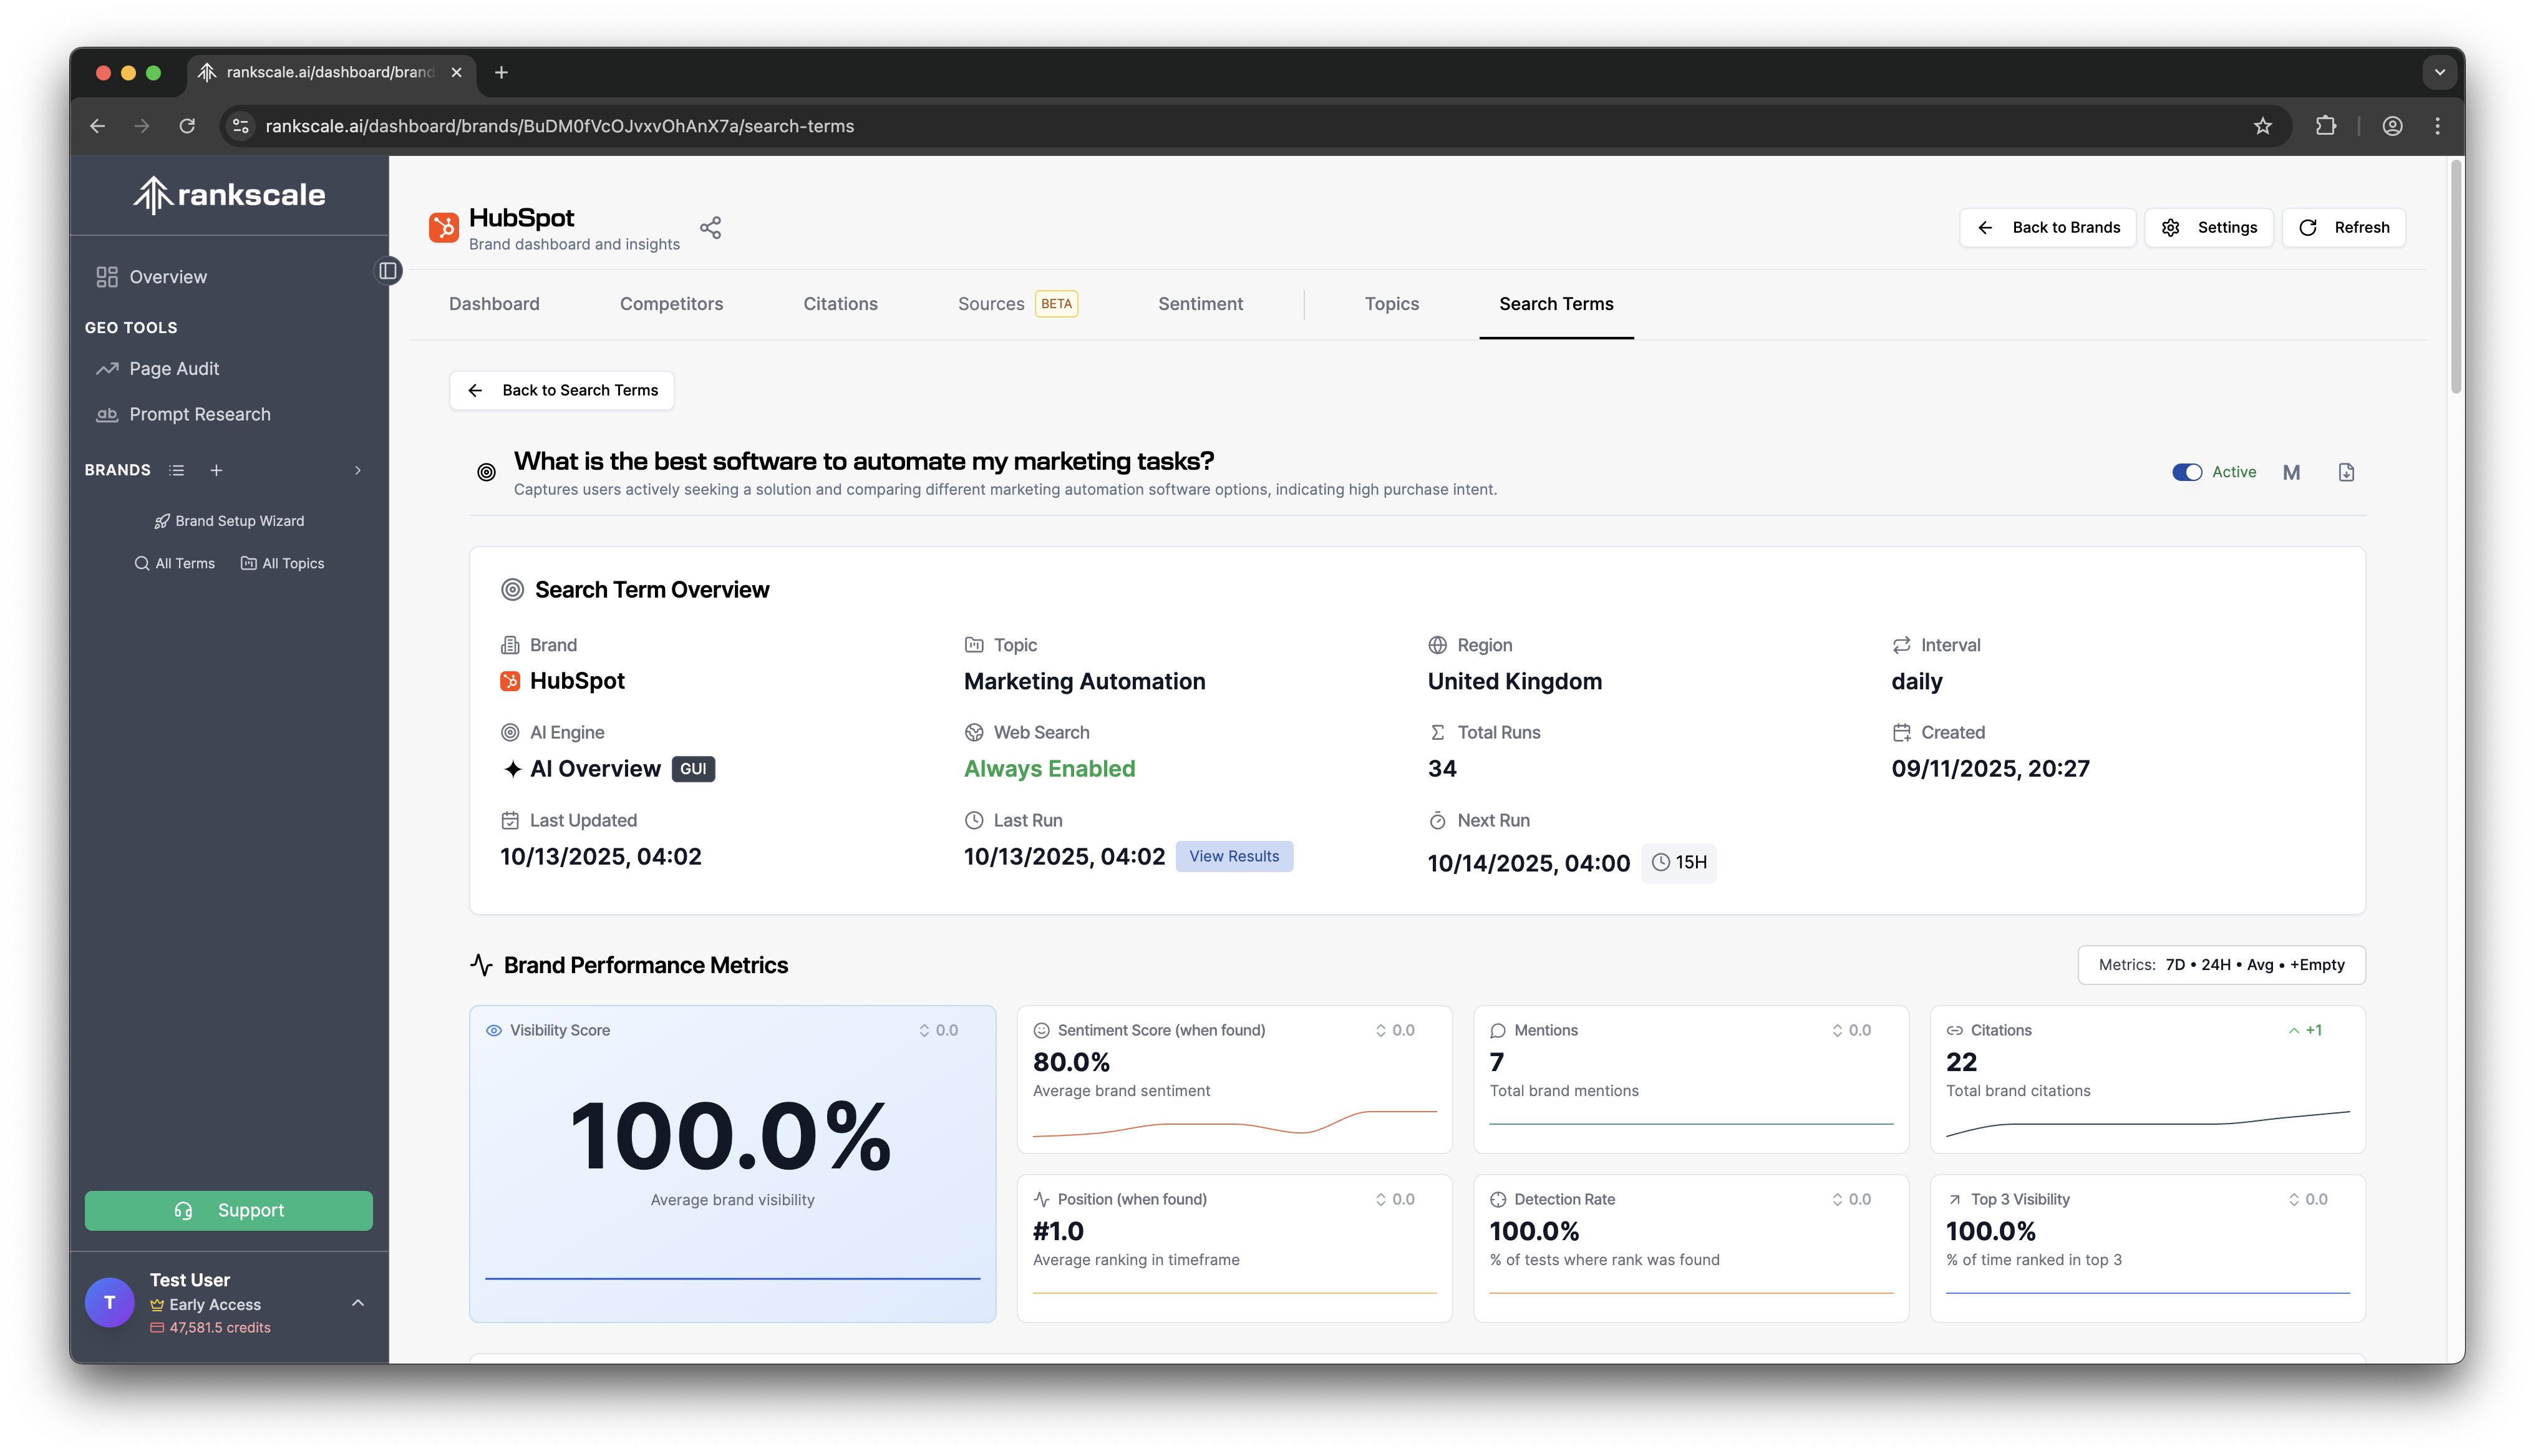Expand the Test User account menu
Screen dimensions: 2535x1456
pos(358,1303)
